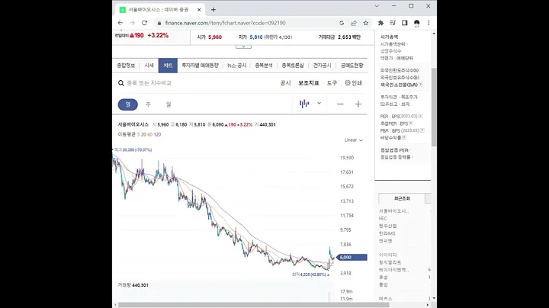
Task: Click the 6,090 current price marker
Action: pyautogui.click(x=352, y=257)
